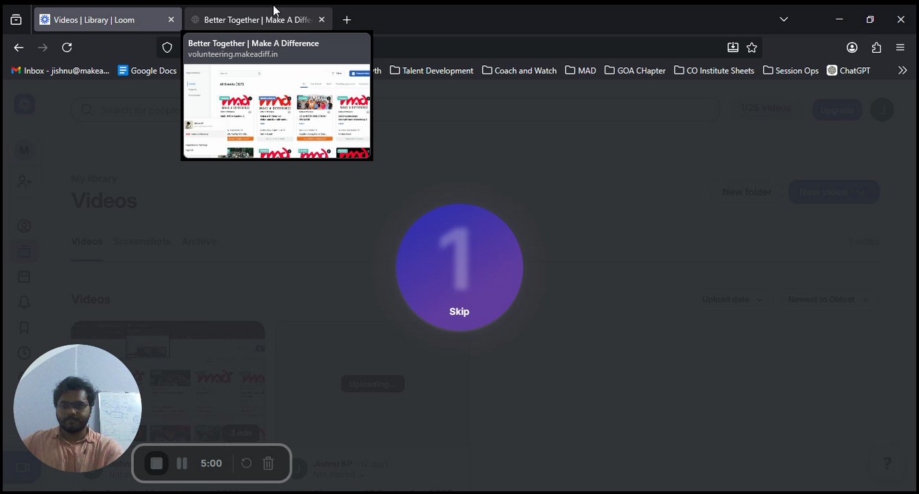Click the record camera icon at sidebar bottom

pos(23,468)
